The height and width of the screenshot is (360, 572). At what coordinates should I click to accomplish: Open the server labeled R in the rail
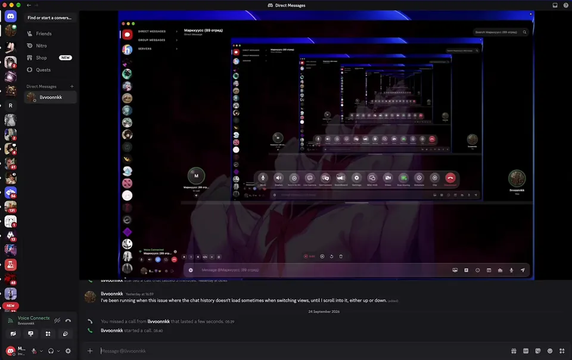[x=11, y=105]
